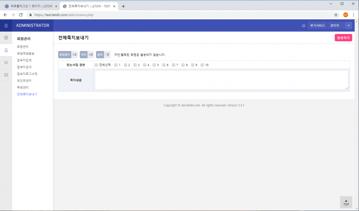Screen dimensions: 359x211
Task: Go forward in browser history
Action: click(13, 15)
